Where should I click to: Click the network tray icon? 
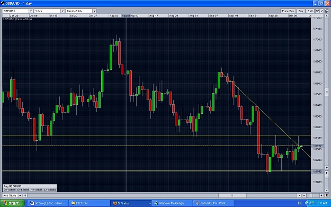point(311,203)
